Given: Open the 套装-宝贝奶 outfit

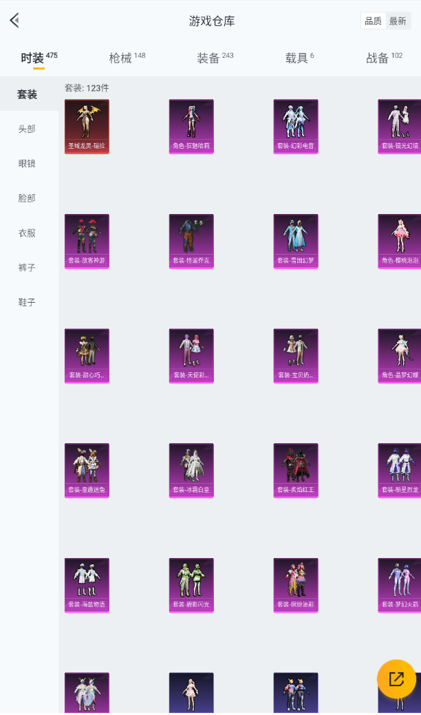Looking at the screenshot, I should (x=296, y=356).
